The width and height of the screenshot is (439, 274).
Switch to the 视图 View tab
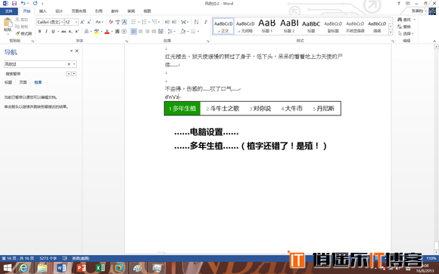pos(147,11)
